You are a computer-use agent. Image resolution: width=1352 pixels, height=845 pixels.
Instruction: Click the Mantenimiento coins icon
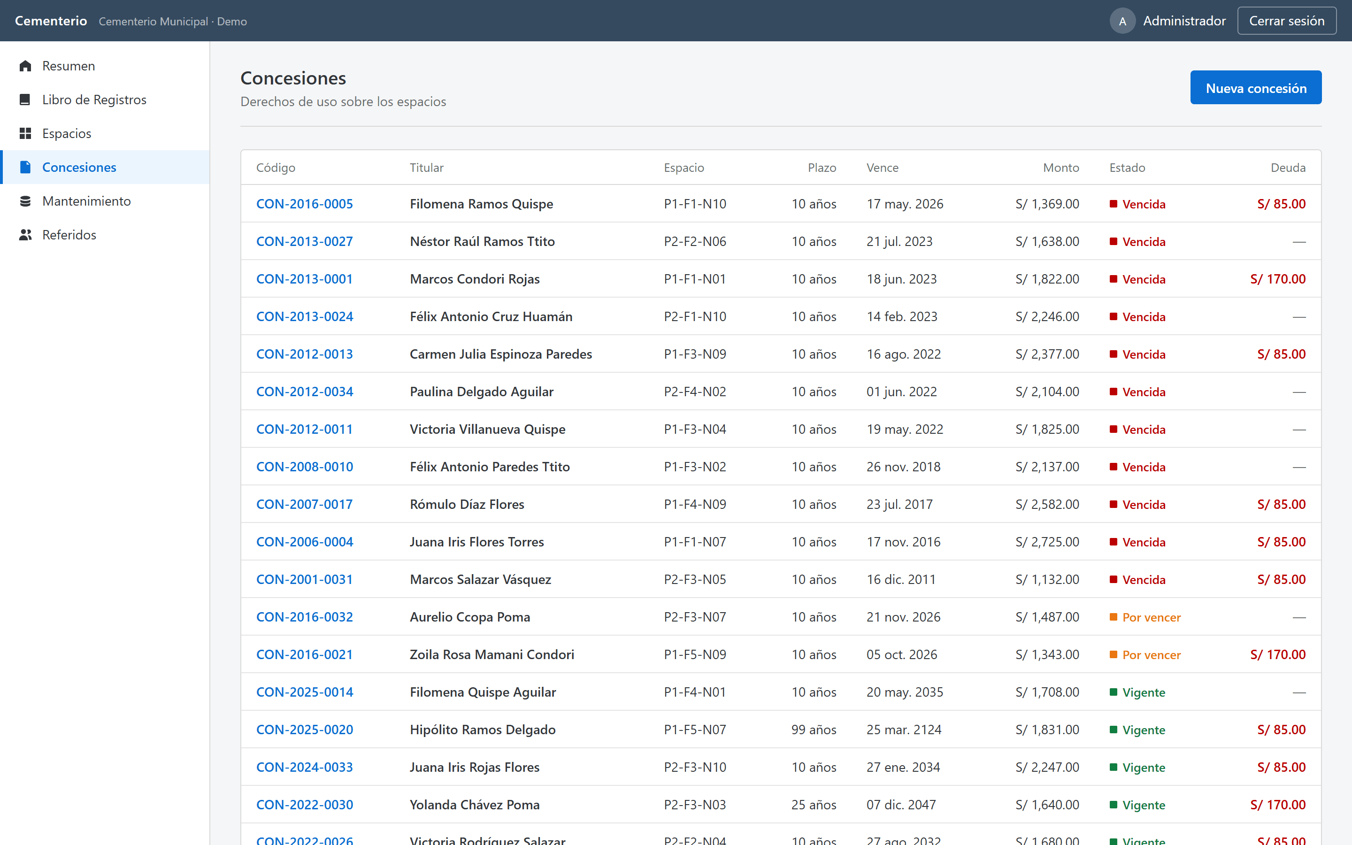coord(25,200)
